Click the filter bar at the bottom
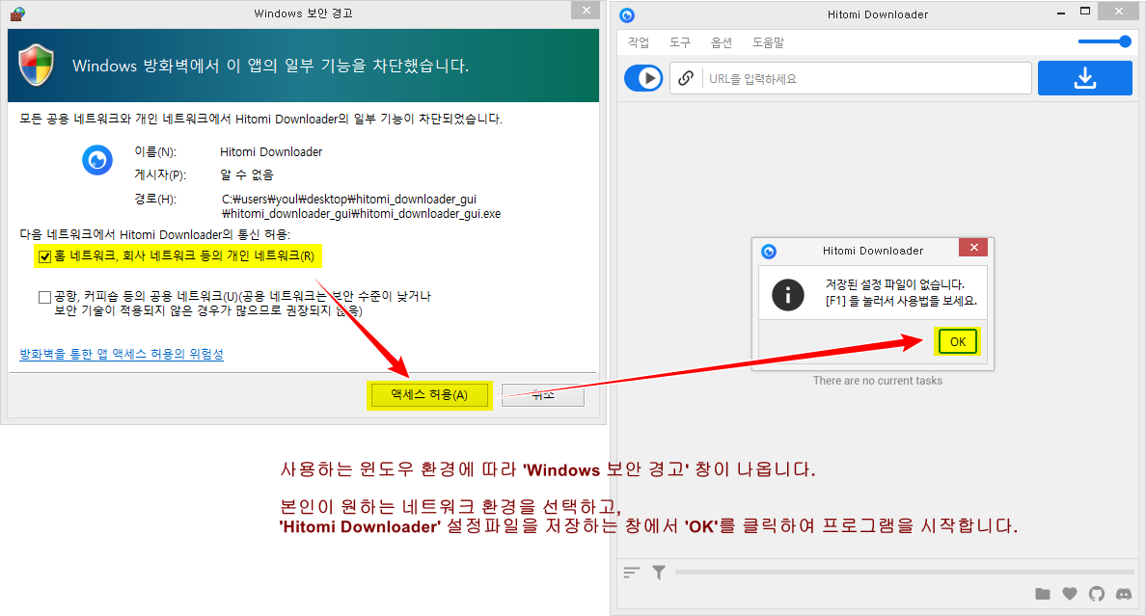 904,573
